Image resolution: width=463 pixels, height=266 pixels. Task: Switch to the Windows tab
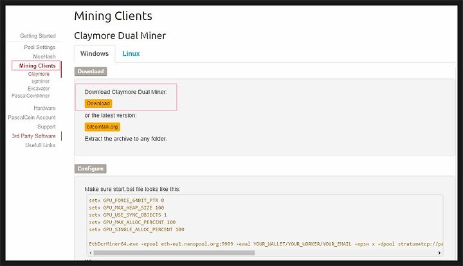95,54
